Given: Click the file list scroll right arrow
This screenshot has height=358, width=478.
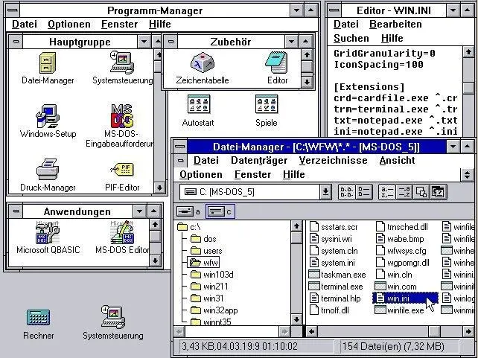Looking at the screenshot, I should coord(468,331).
